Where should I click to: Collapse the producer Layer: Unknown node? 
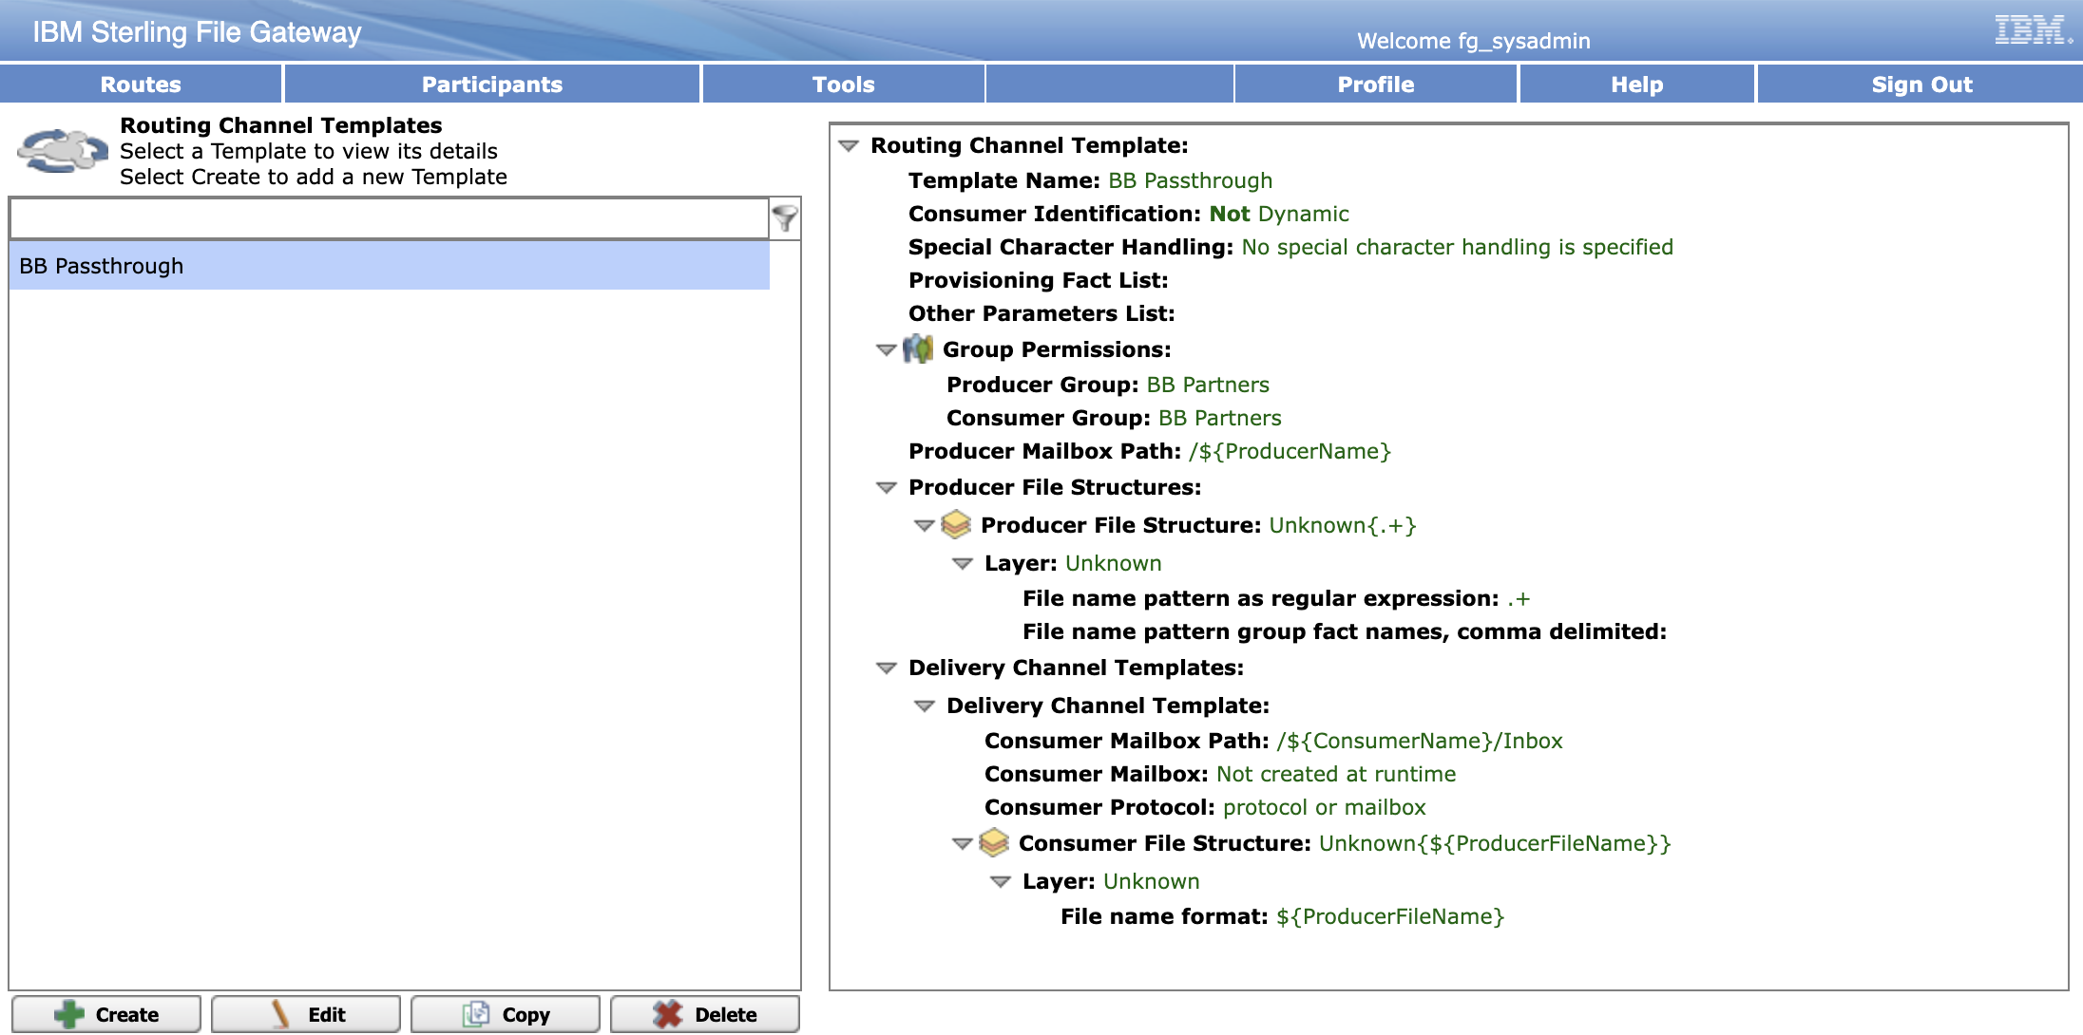962,564
